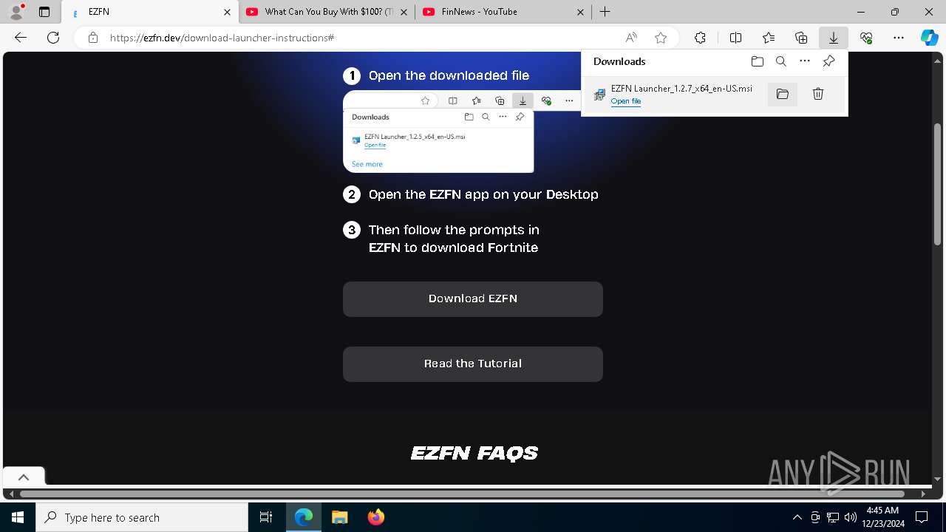Expand the bottom-left up chevron panel

[24, 477]
